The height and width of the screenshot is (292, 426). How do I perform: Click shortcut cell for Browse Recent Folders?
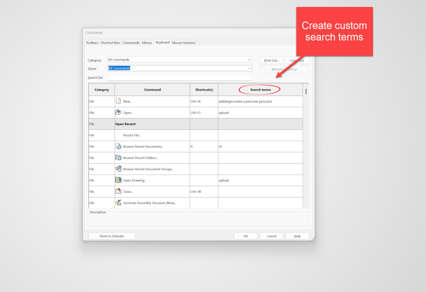pyautogui.click(x=204, y=158)
